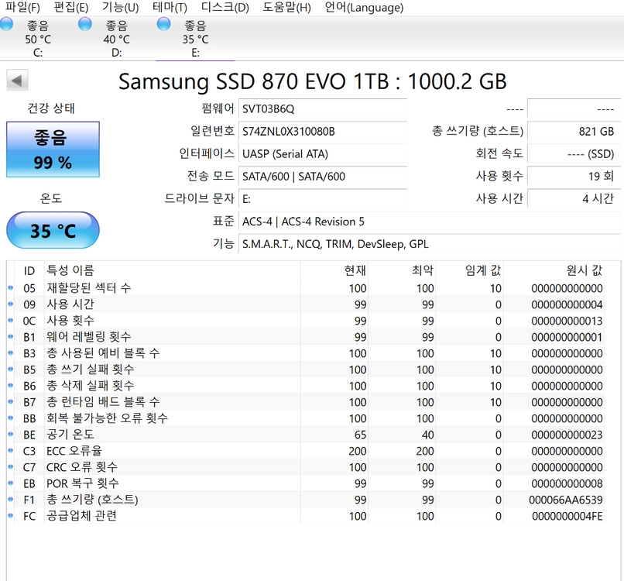Click the serial number field S74ZNL0X310080B
This screenshot has height=581, width=624.
click(x=322, y=131)
